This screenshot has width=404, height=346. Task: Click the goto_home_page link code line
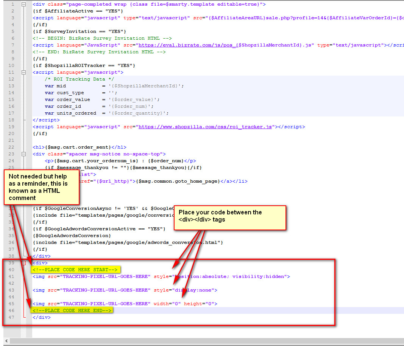click(163, 182)
